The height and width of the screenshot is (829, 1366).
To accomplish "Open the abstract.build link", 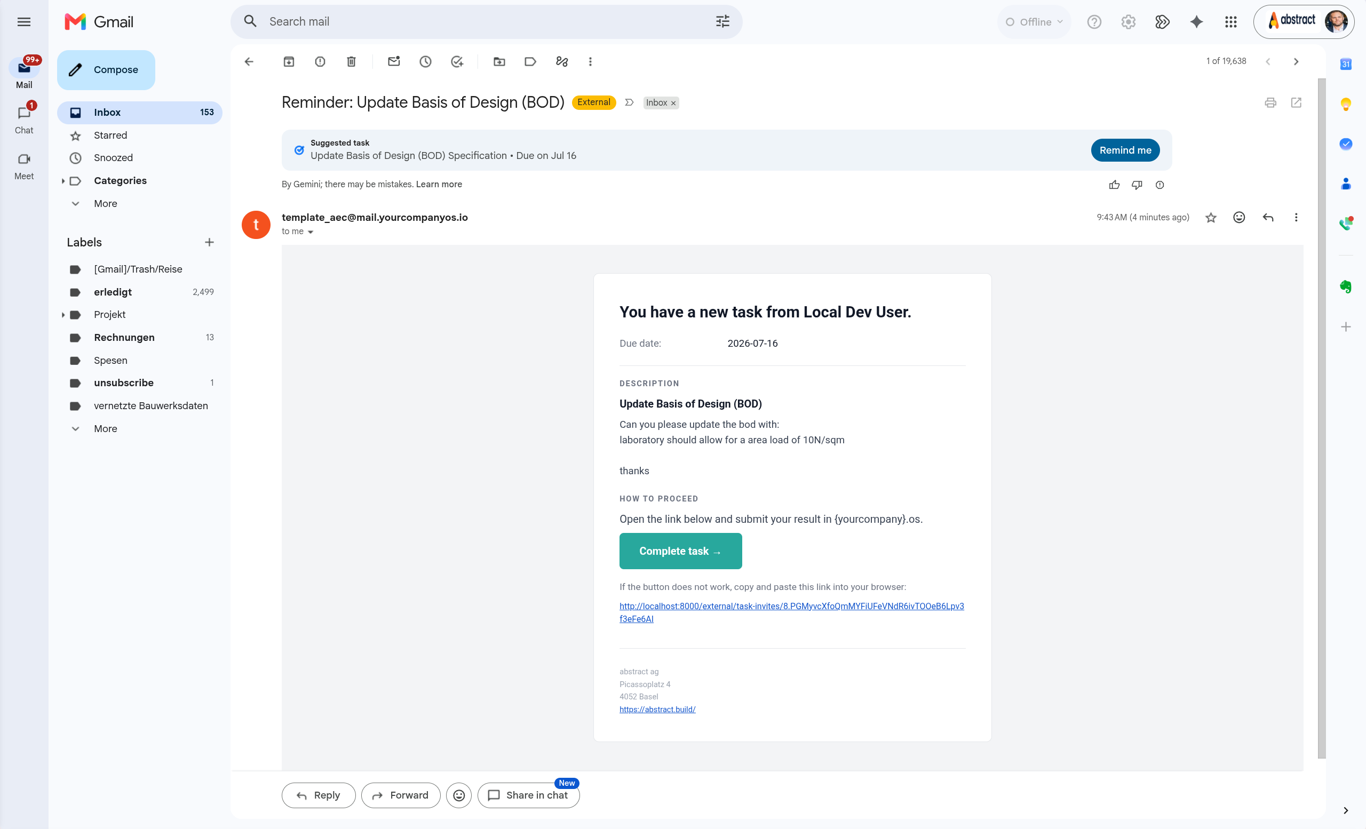I will [x=657, y=710].
